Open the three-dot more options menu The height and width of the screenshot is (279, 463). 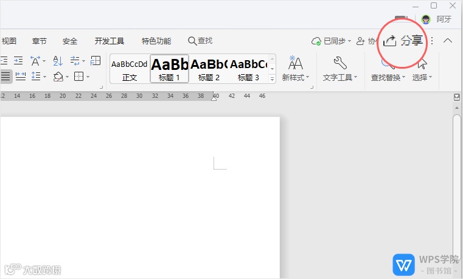[x=432, y=41]
